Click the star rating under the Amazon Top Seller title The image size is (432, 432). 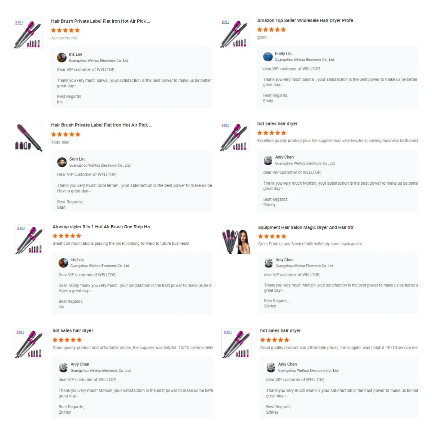click(271, 30)
